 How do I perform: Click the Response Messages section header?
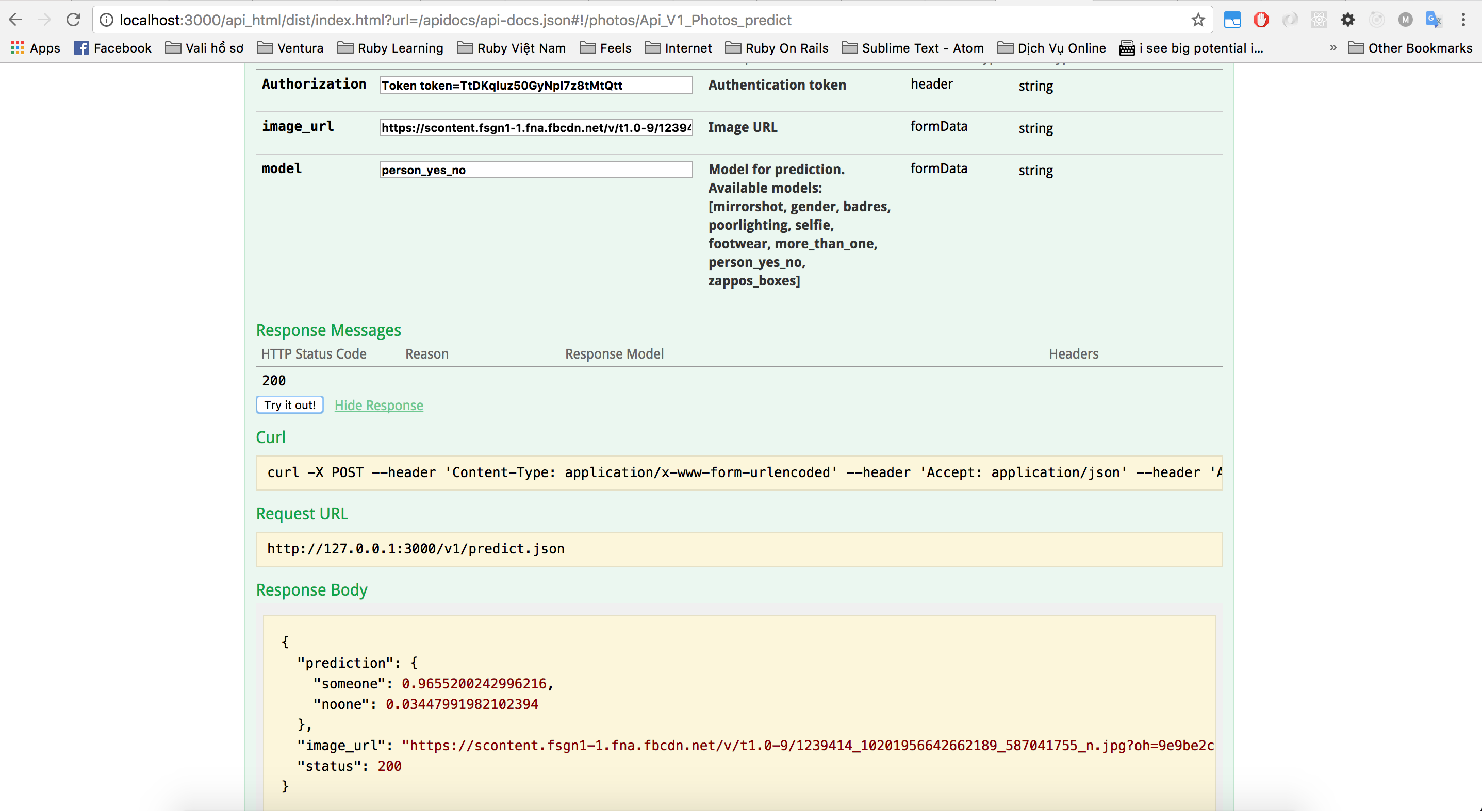(x=328, y=330)
